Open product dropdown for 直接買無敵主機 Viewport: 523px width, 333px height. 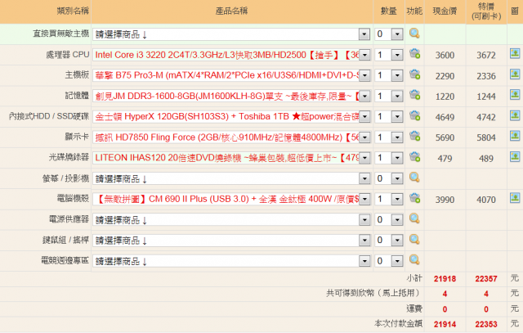231,34
